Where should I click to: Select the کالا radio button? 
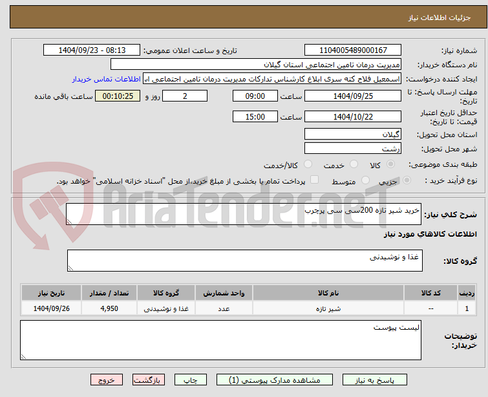click(390, 164)
